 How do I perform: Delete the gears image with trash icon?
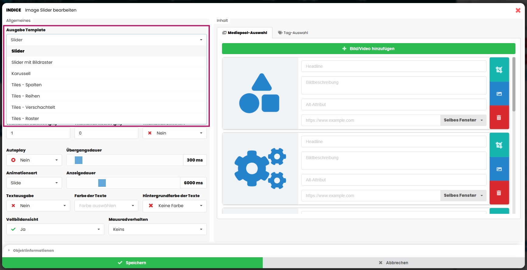[x=499, y=193]
